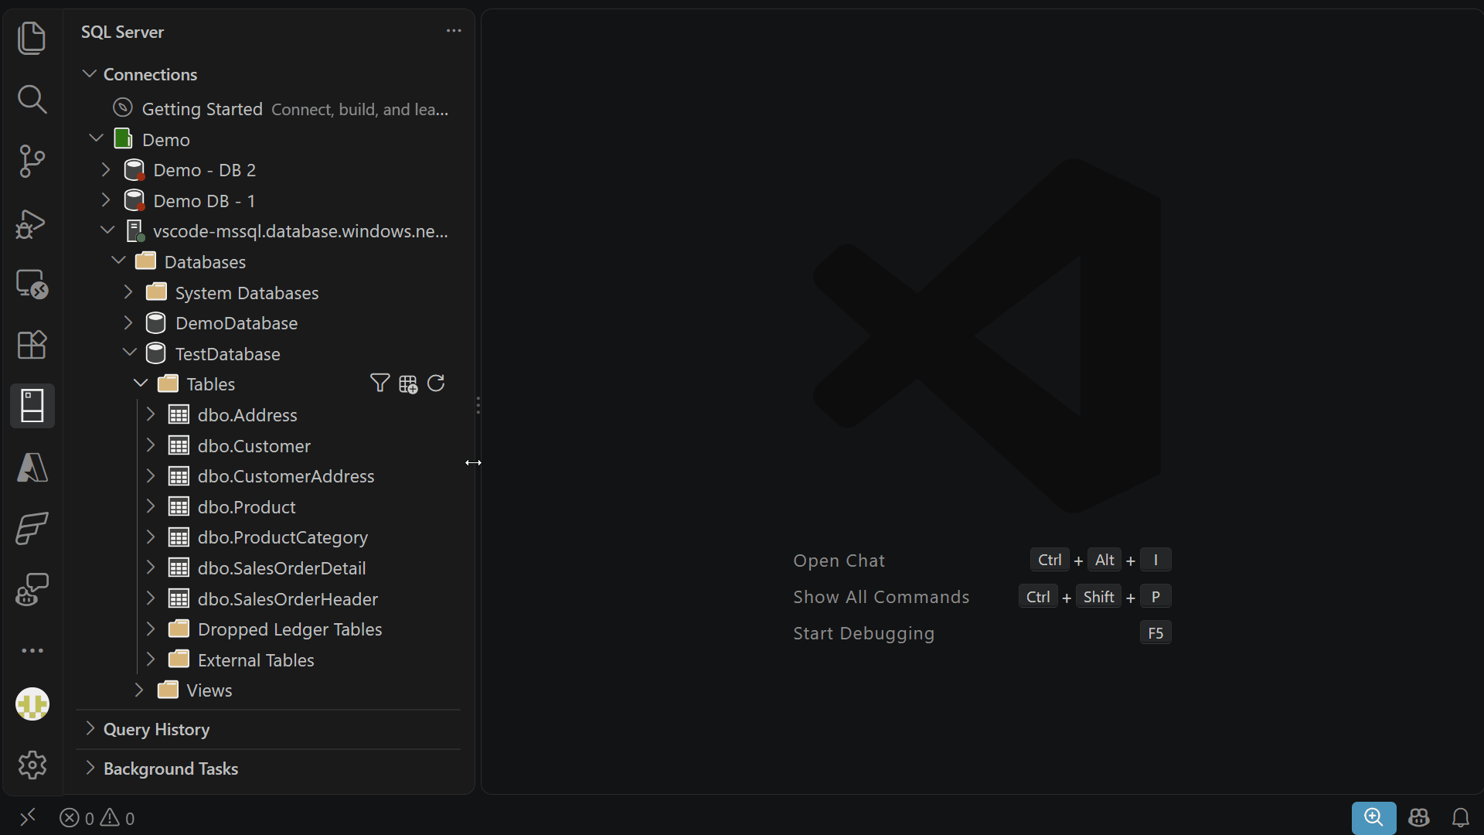Open the Extensions view icon
The width and height of the screenshot is (1484, 835).
(x=32, y=345)
